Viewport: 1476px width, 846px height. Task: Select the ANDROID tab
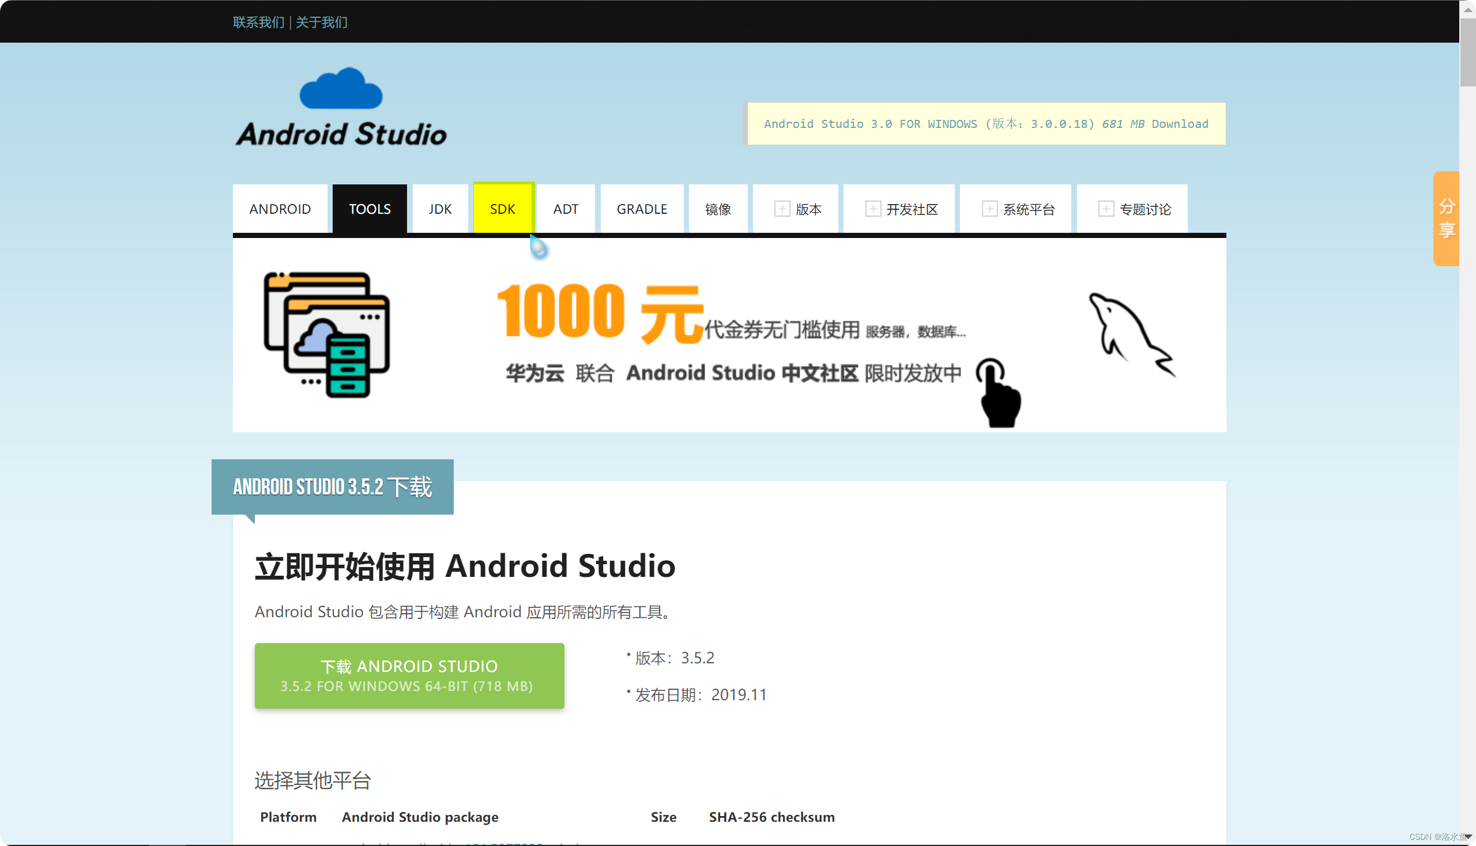(x=280, y=209)
